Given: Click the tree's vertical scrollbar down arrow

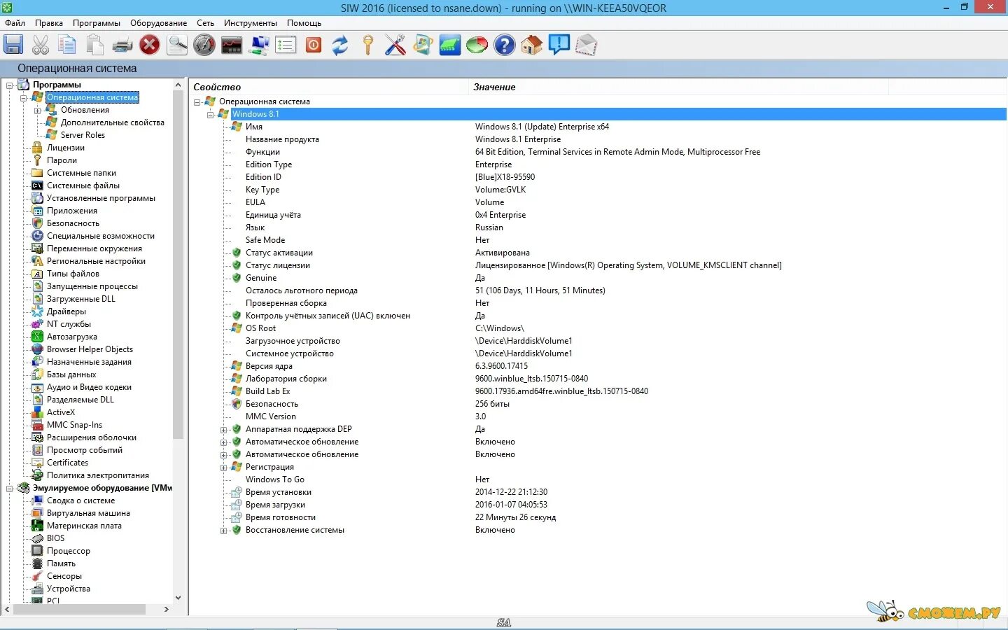Looking at the screenshot, I should click(178, 598).
